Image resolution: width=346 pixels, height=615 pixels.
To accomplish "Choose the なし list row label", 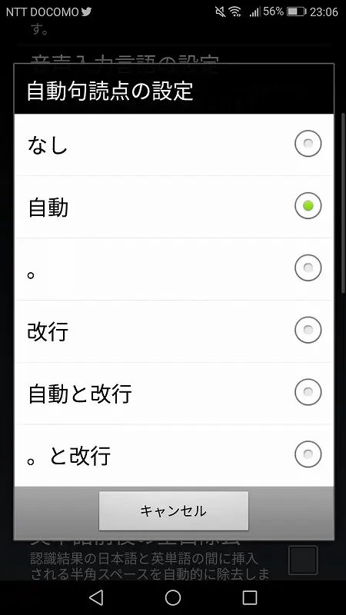I will pyautogui.click(x=48, y=145).
